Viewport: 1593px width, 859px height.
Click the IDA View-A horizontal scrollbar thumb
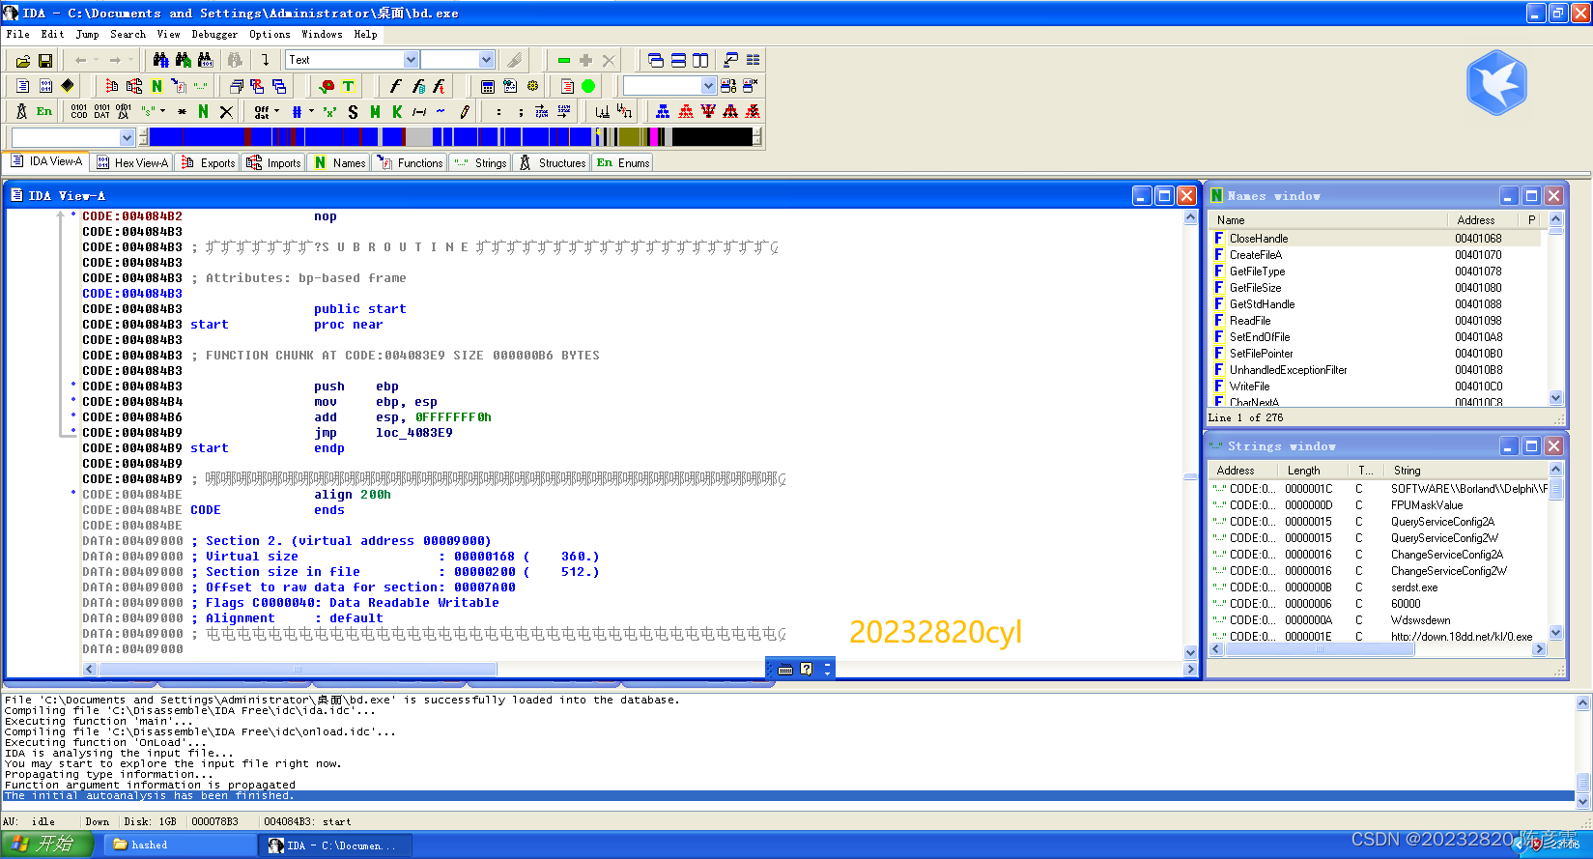point(298,669)
